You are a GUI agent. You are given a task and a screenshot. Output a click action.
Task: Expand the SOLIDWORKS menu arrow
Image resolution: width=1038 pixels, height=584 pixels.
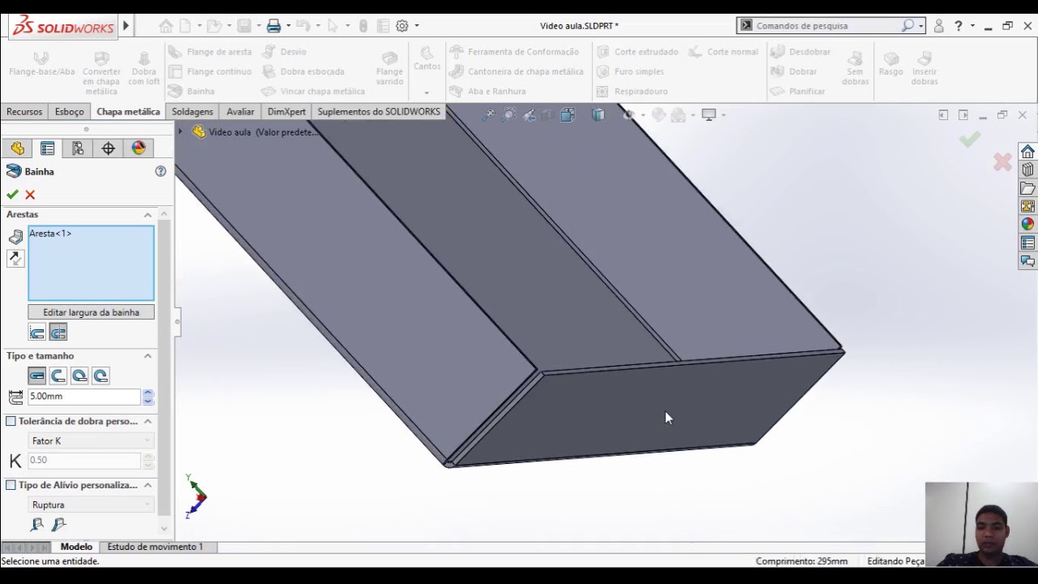(126, 26)
